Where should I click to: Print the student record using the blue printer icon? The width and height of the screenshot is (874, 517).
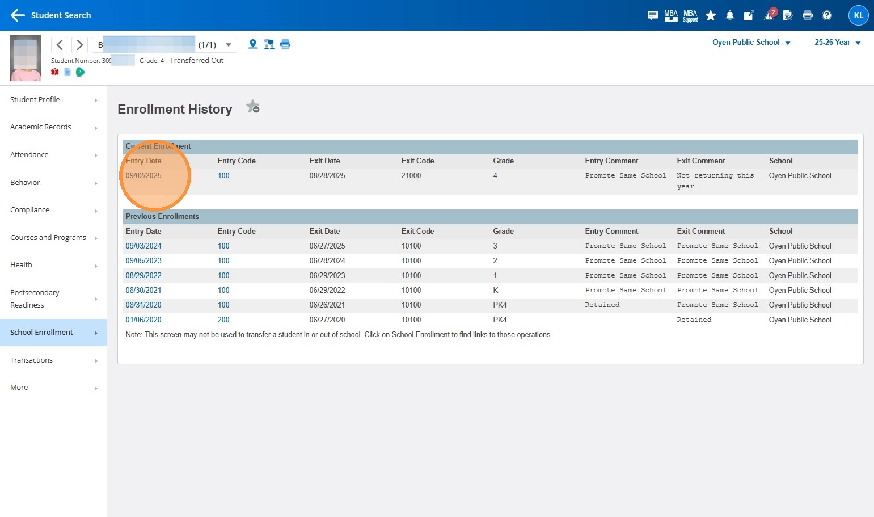pyautogui.click(x=285, y=44)
